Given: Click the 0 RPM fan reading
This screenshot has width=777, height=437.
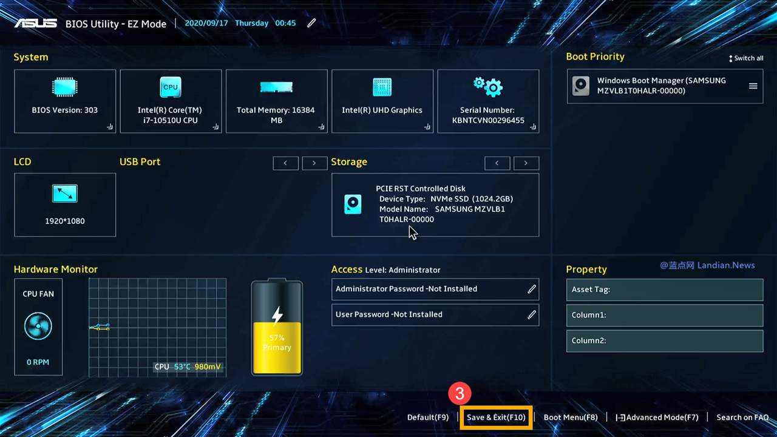Looking at the screenshot, I should (x=38, y=362).
